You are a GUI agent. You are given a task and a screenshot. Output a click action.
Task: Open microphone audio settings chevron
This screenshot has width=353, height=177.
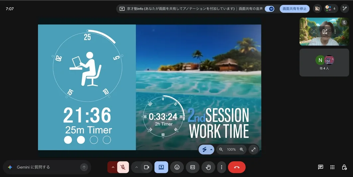113,167
